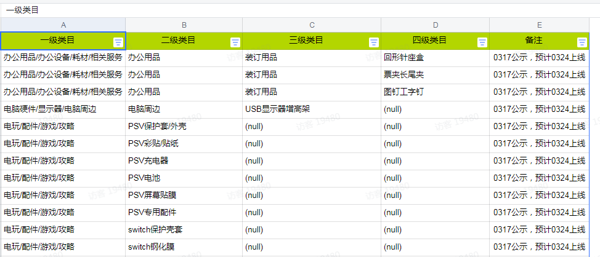Click 电玩/配件/游戏/攻略 in PSV电池 row
Screen dimensions: 600x257
[x=63, y=178]
